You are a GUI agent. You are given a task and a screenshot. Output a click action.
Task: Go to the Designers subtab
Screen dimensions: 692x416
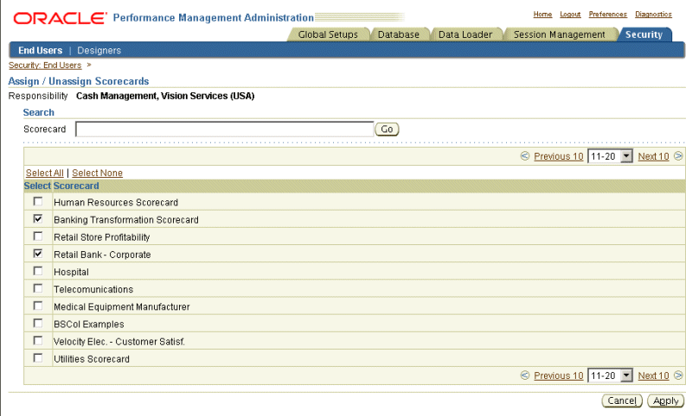coord(99,51)
